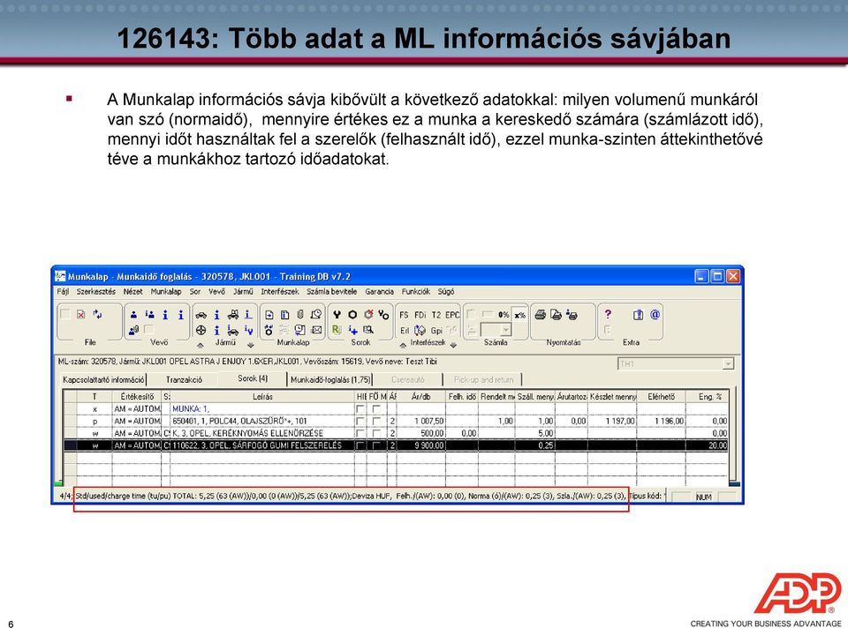Click the EPC interface button

[x=452, y=315]
